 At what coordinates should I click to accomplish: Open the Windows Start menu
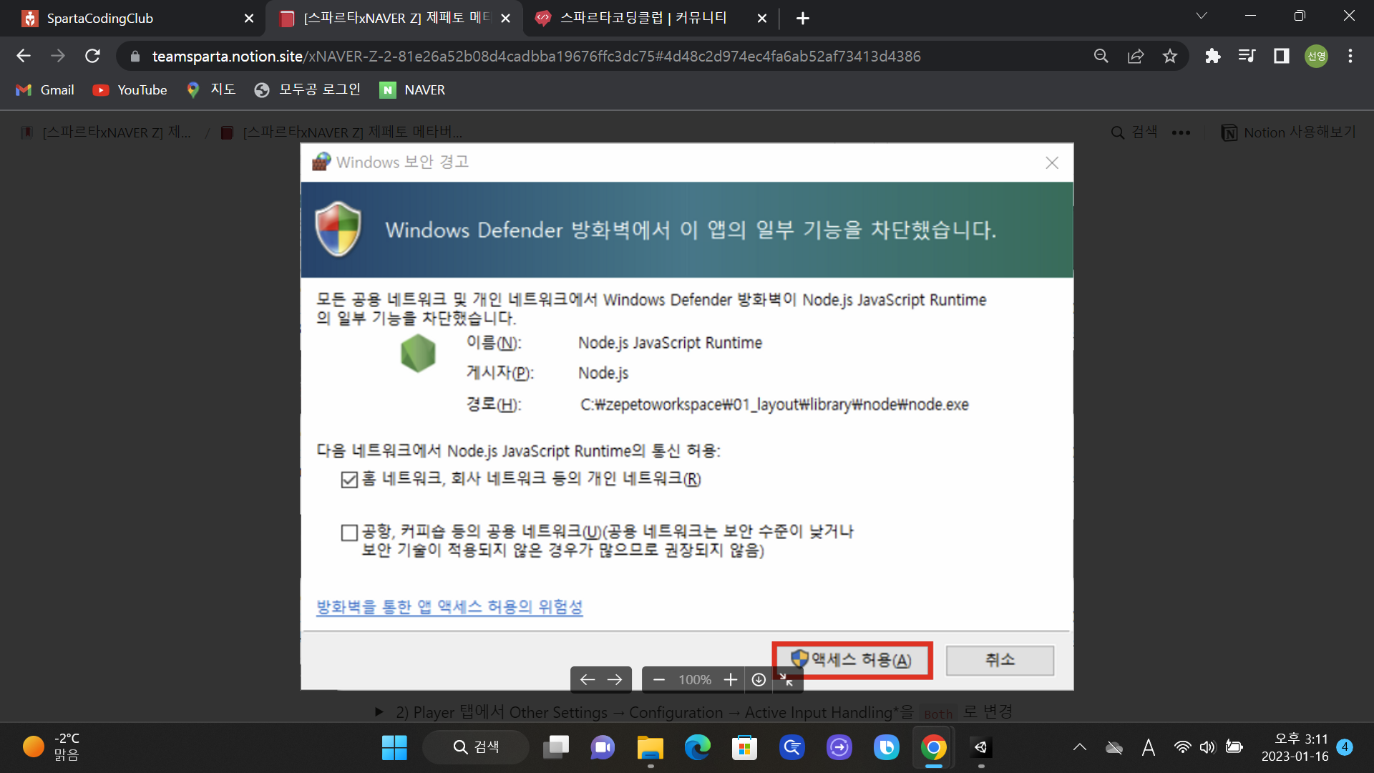point(394,748)
